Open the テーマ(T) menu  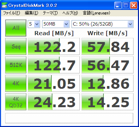tap(50, 13)
